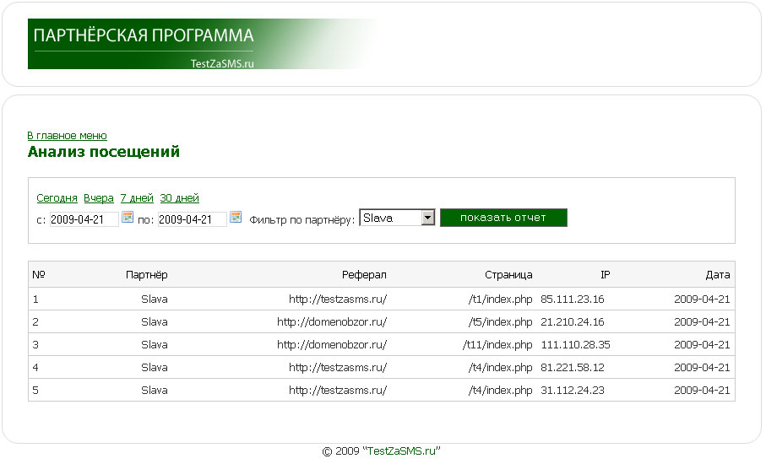766x464 pixels.
Task: Click the 'Дата' column header
Action: pyautogui.click(x=718, y=275)
